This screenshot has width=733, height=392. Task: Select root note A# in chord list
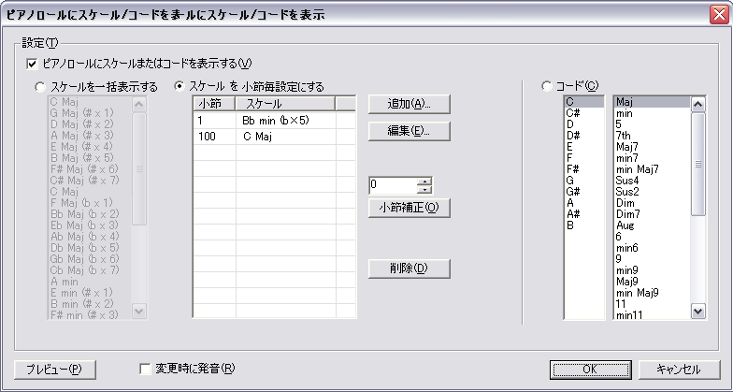(583, 214)
